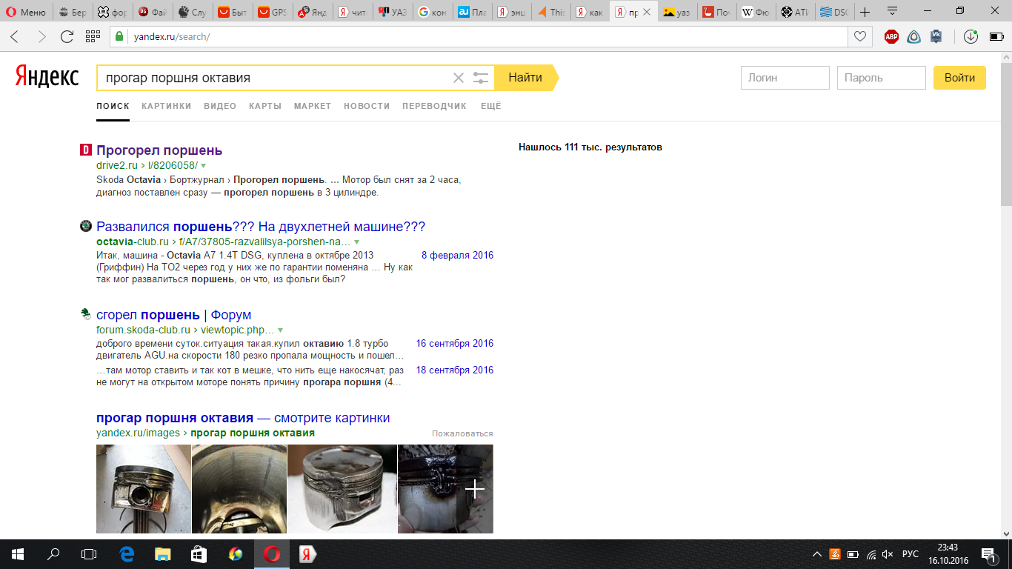The image size is (1012, 569).
Task: Open the fourth dark piston thumbnail
Action: pos(445,489)
